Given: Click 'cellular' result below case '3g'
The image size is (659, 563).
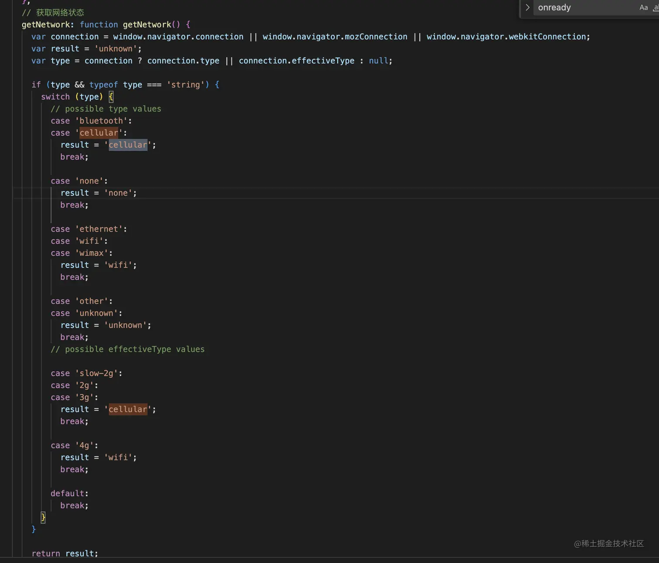Looking at the screenshot, I should pyautogui.click(x=128, y=409).
